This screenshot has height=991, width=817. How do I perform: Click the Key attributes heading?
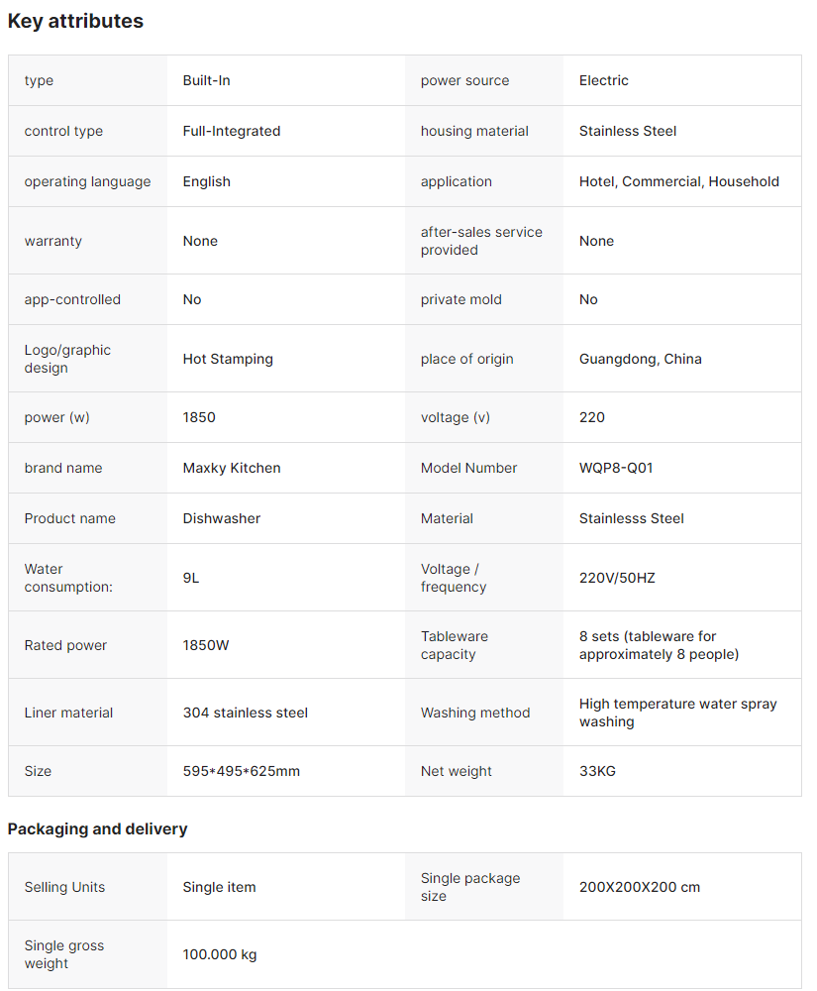tap(75, 21)
